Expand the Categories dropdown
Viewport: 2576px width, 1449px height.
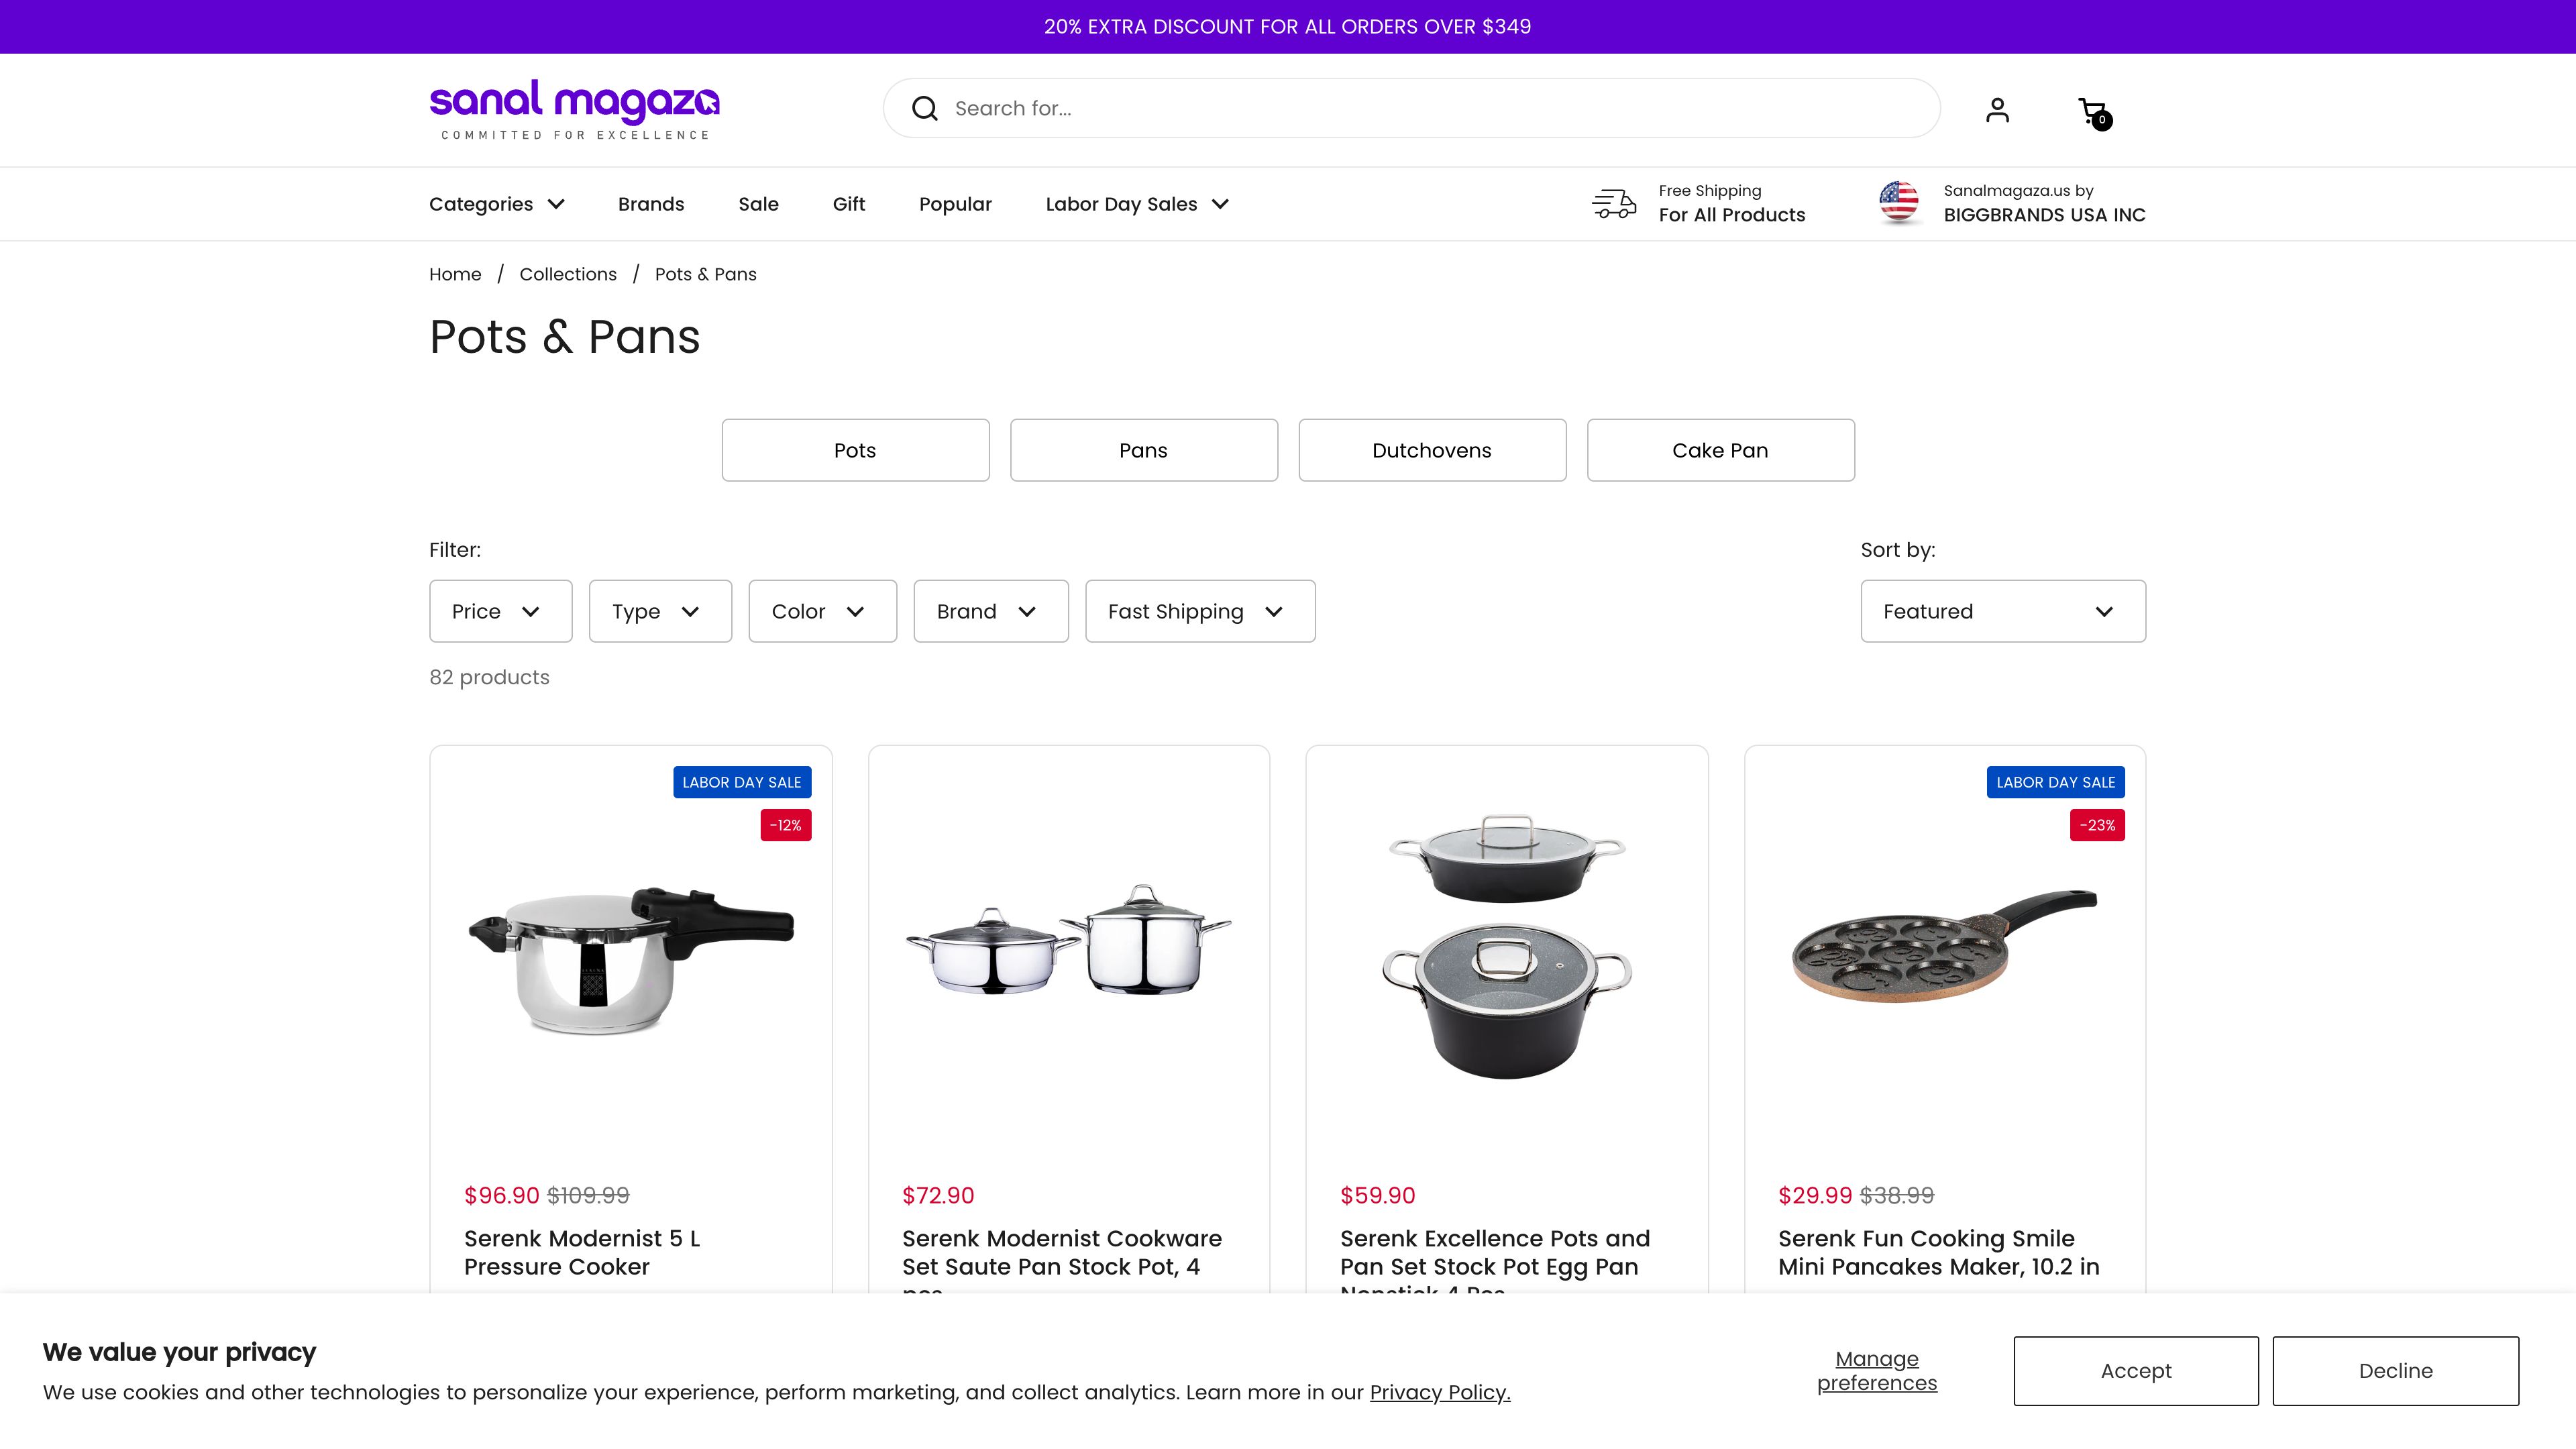[497, 203]
